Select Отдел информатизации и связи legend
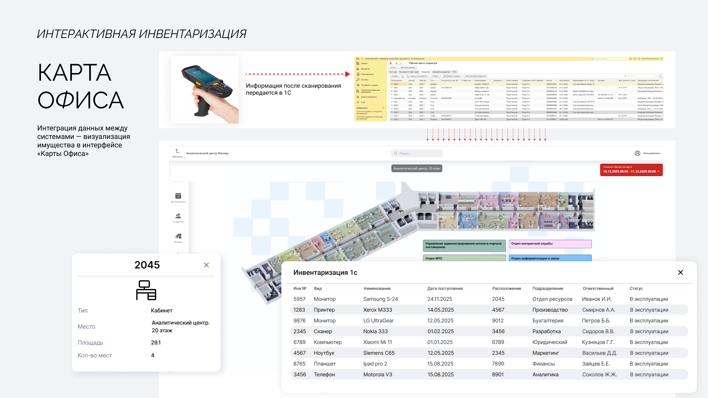The height and width of the screenshot is (398, 708). (550, 258)
